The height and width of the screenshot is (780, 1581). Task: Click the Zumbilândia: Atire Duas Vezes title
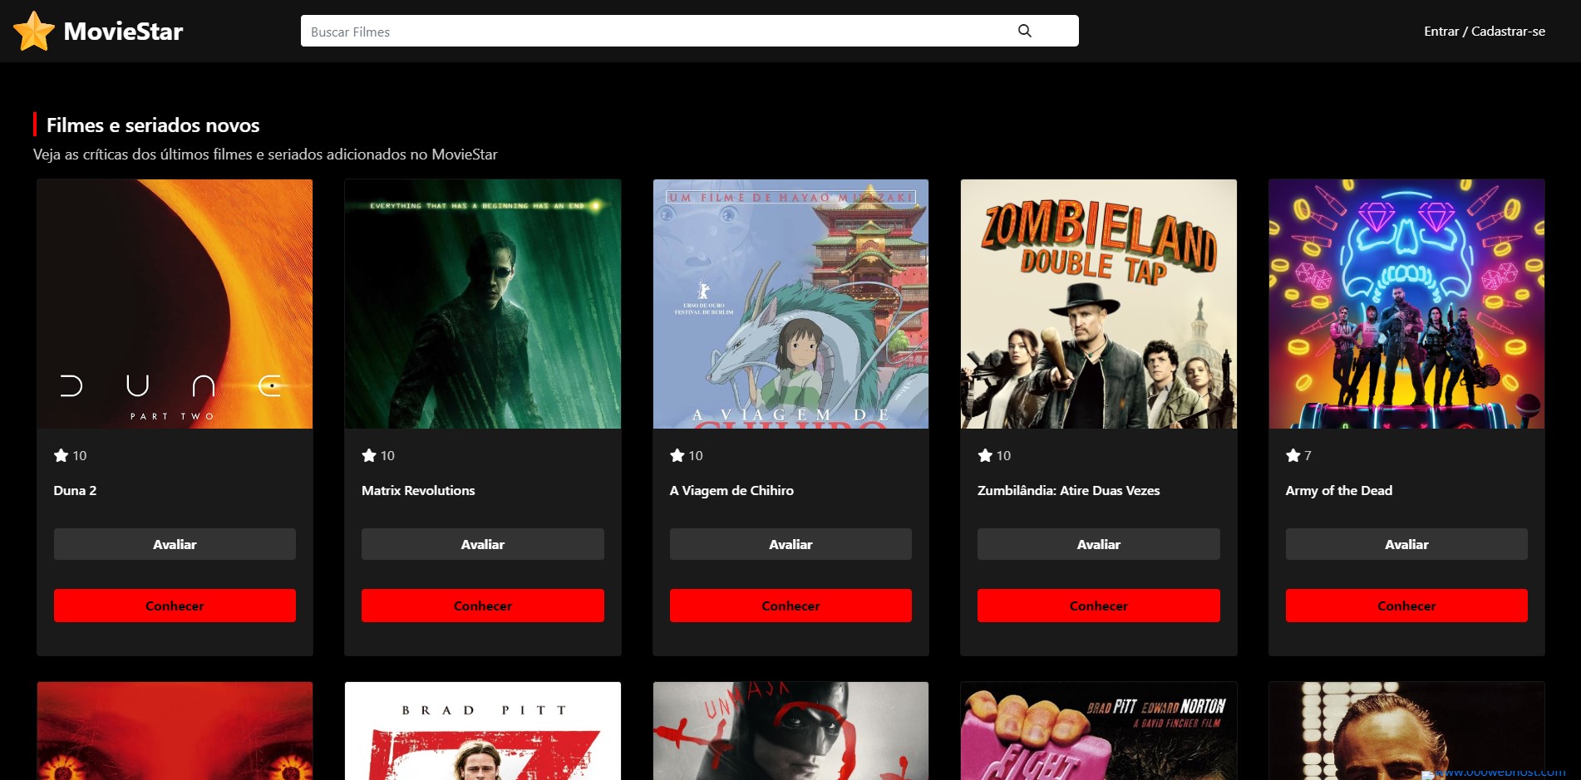coord(1069,490)
